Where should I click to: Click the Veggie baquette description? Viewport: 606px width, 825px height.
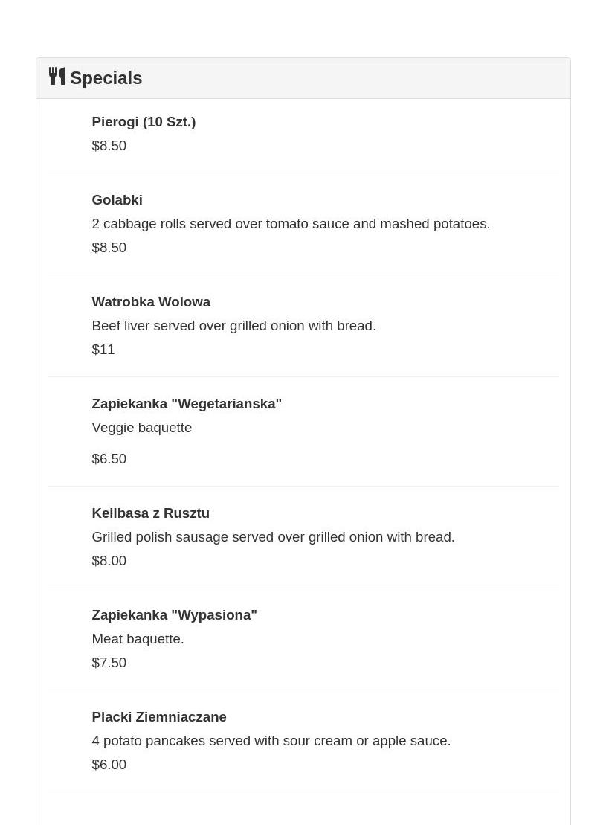[141, 428]
